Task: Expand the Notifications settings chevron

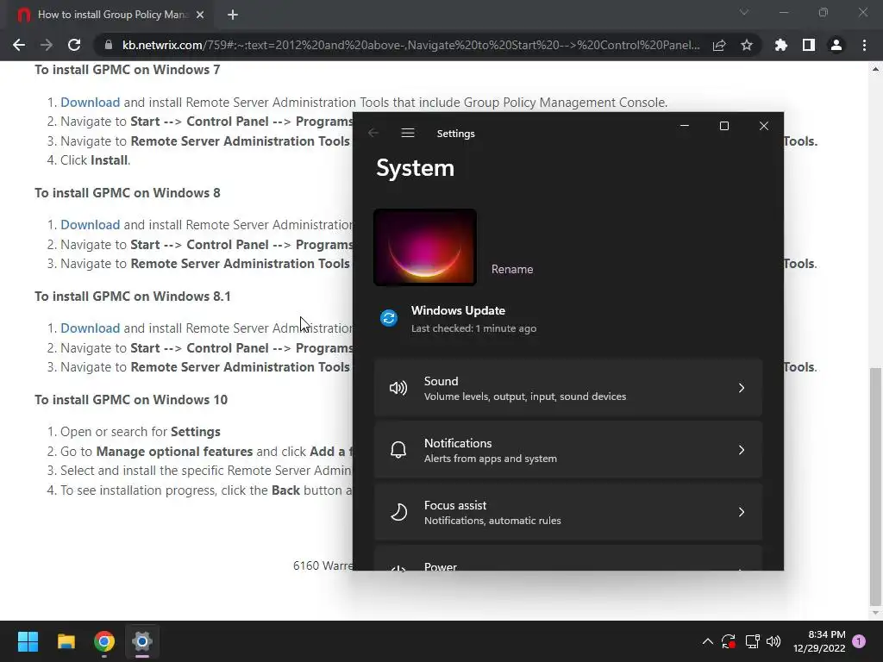Action: (x=741, y=450)
